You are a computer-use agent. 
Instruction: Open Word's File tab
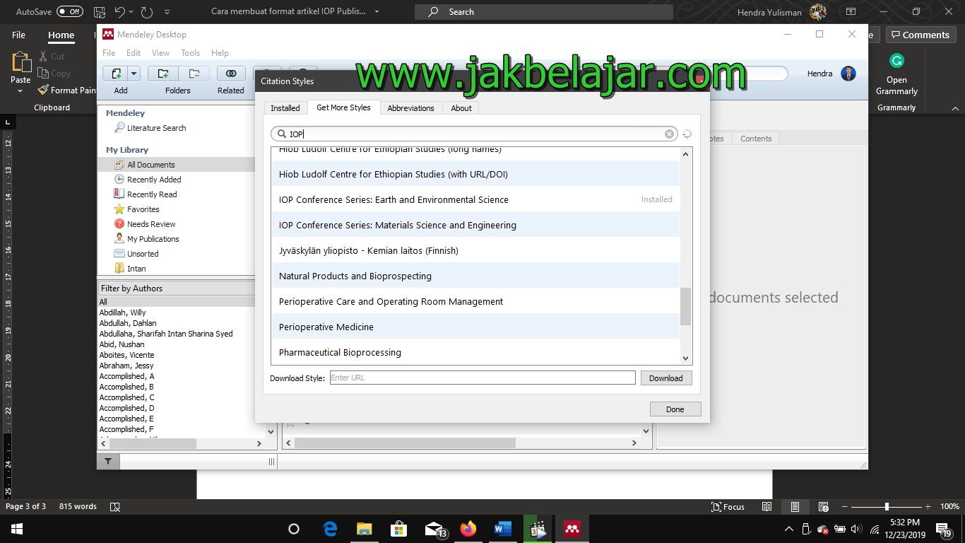[19, 35]
